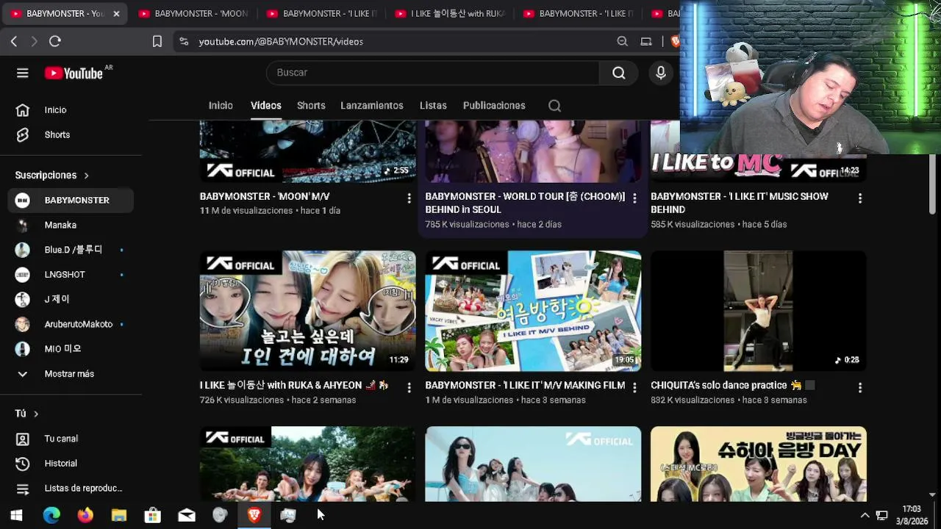
Task: Open the Listas channel tab
Action: point(433,106)
